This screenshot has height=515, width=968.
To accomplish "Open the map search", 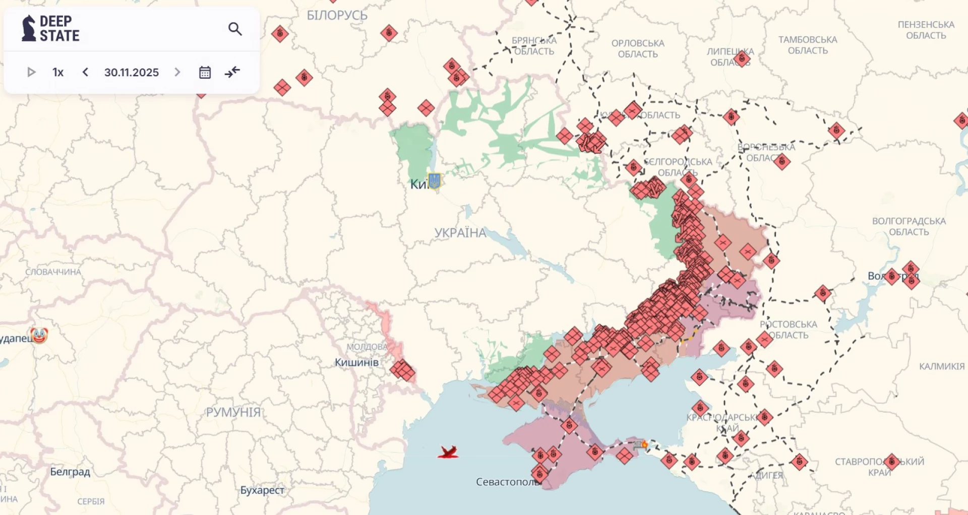I will coord(235,29).
